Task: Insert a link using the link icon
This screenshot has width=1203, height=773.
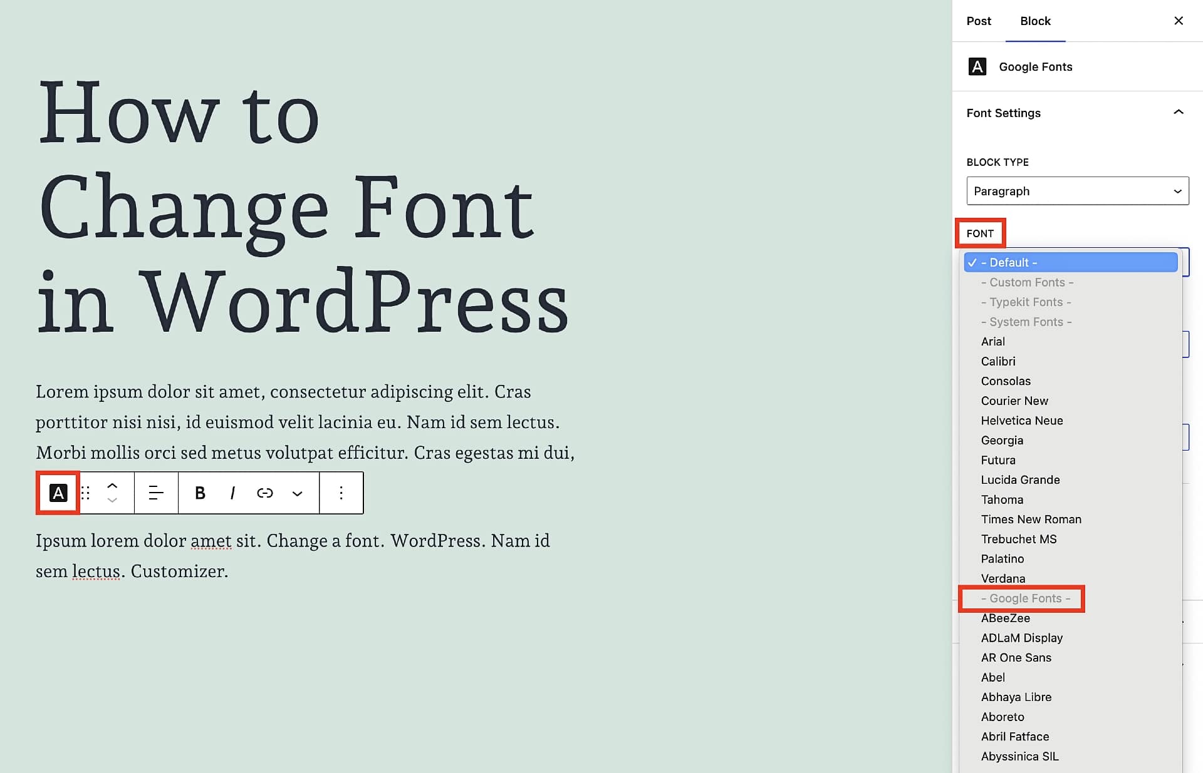Action: tap(265, 493)
